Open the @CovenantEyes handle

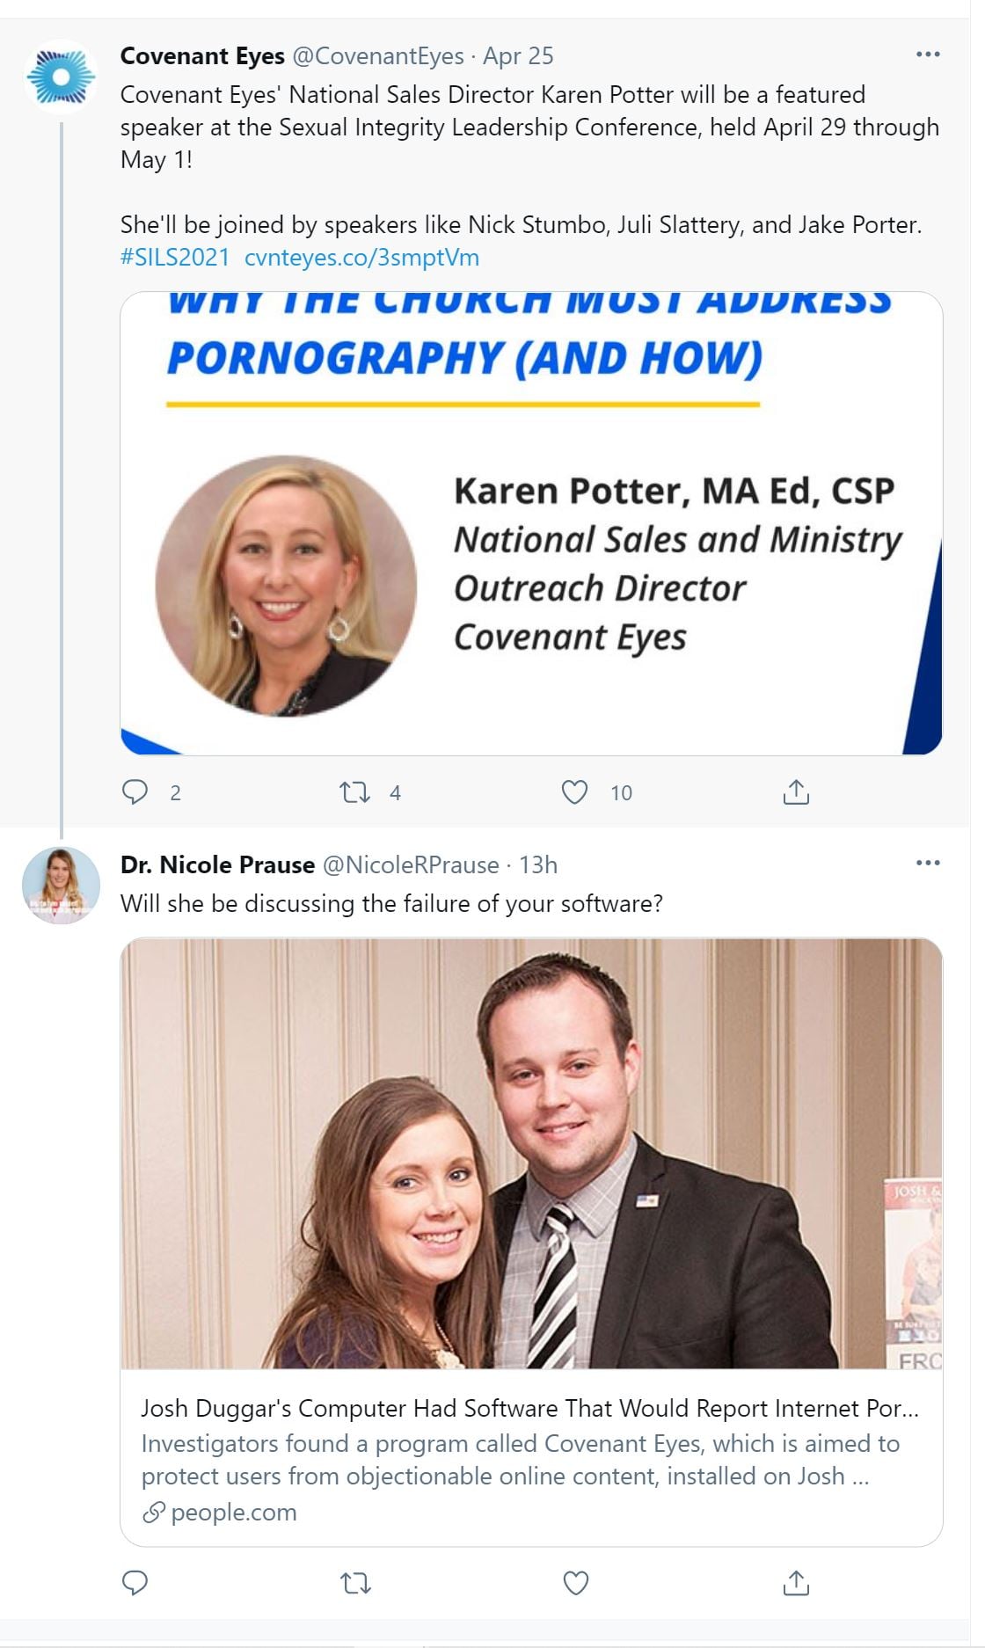[377, 56]
